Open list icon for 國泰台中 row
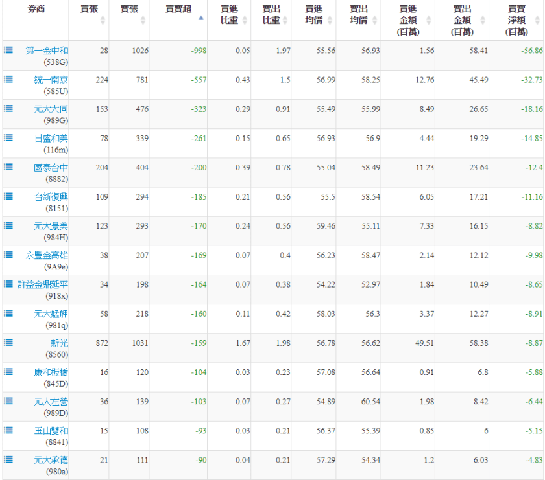Screen dimensions: 545x480 (x=8, y=166)
